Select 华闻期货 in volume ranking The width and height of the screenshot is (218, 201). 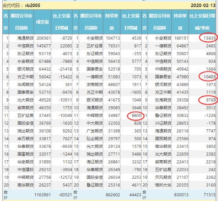coord(26,85)
